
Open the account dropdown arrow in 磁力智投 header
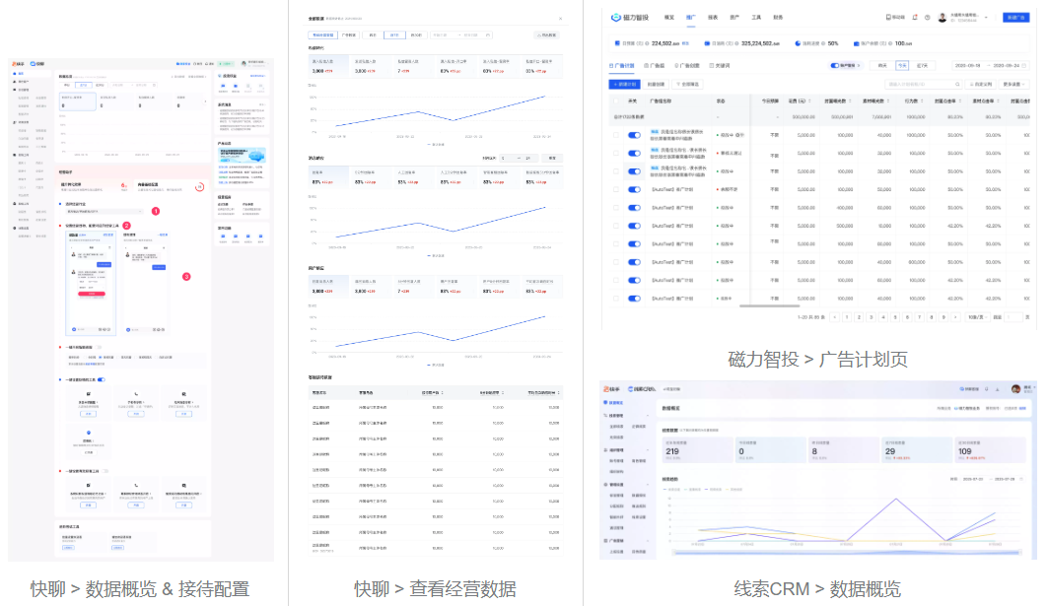[x=986, y=18]
